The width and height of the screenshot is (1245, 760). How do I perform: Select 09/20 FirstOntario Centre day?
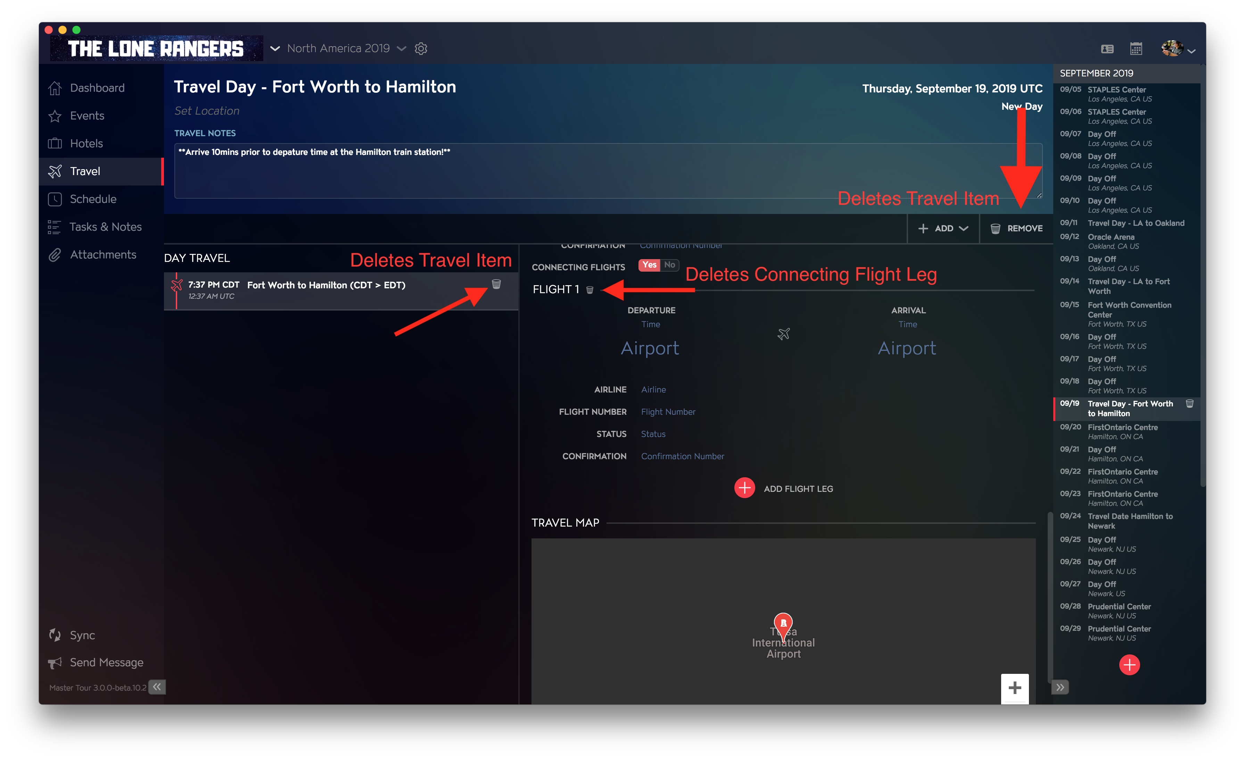[1127, 432]
